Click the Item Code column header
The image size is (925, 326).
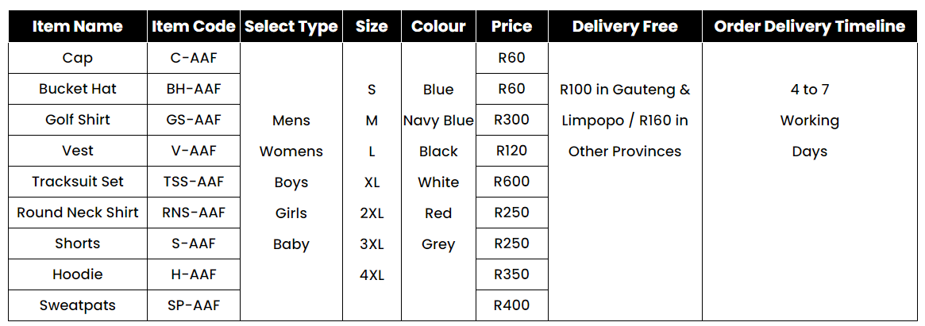(194, 26)
